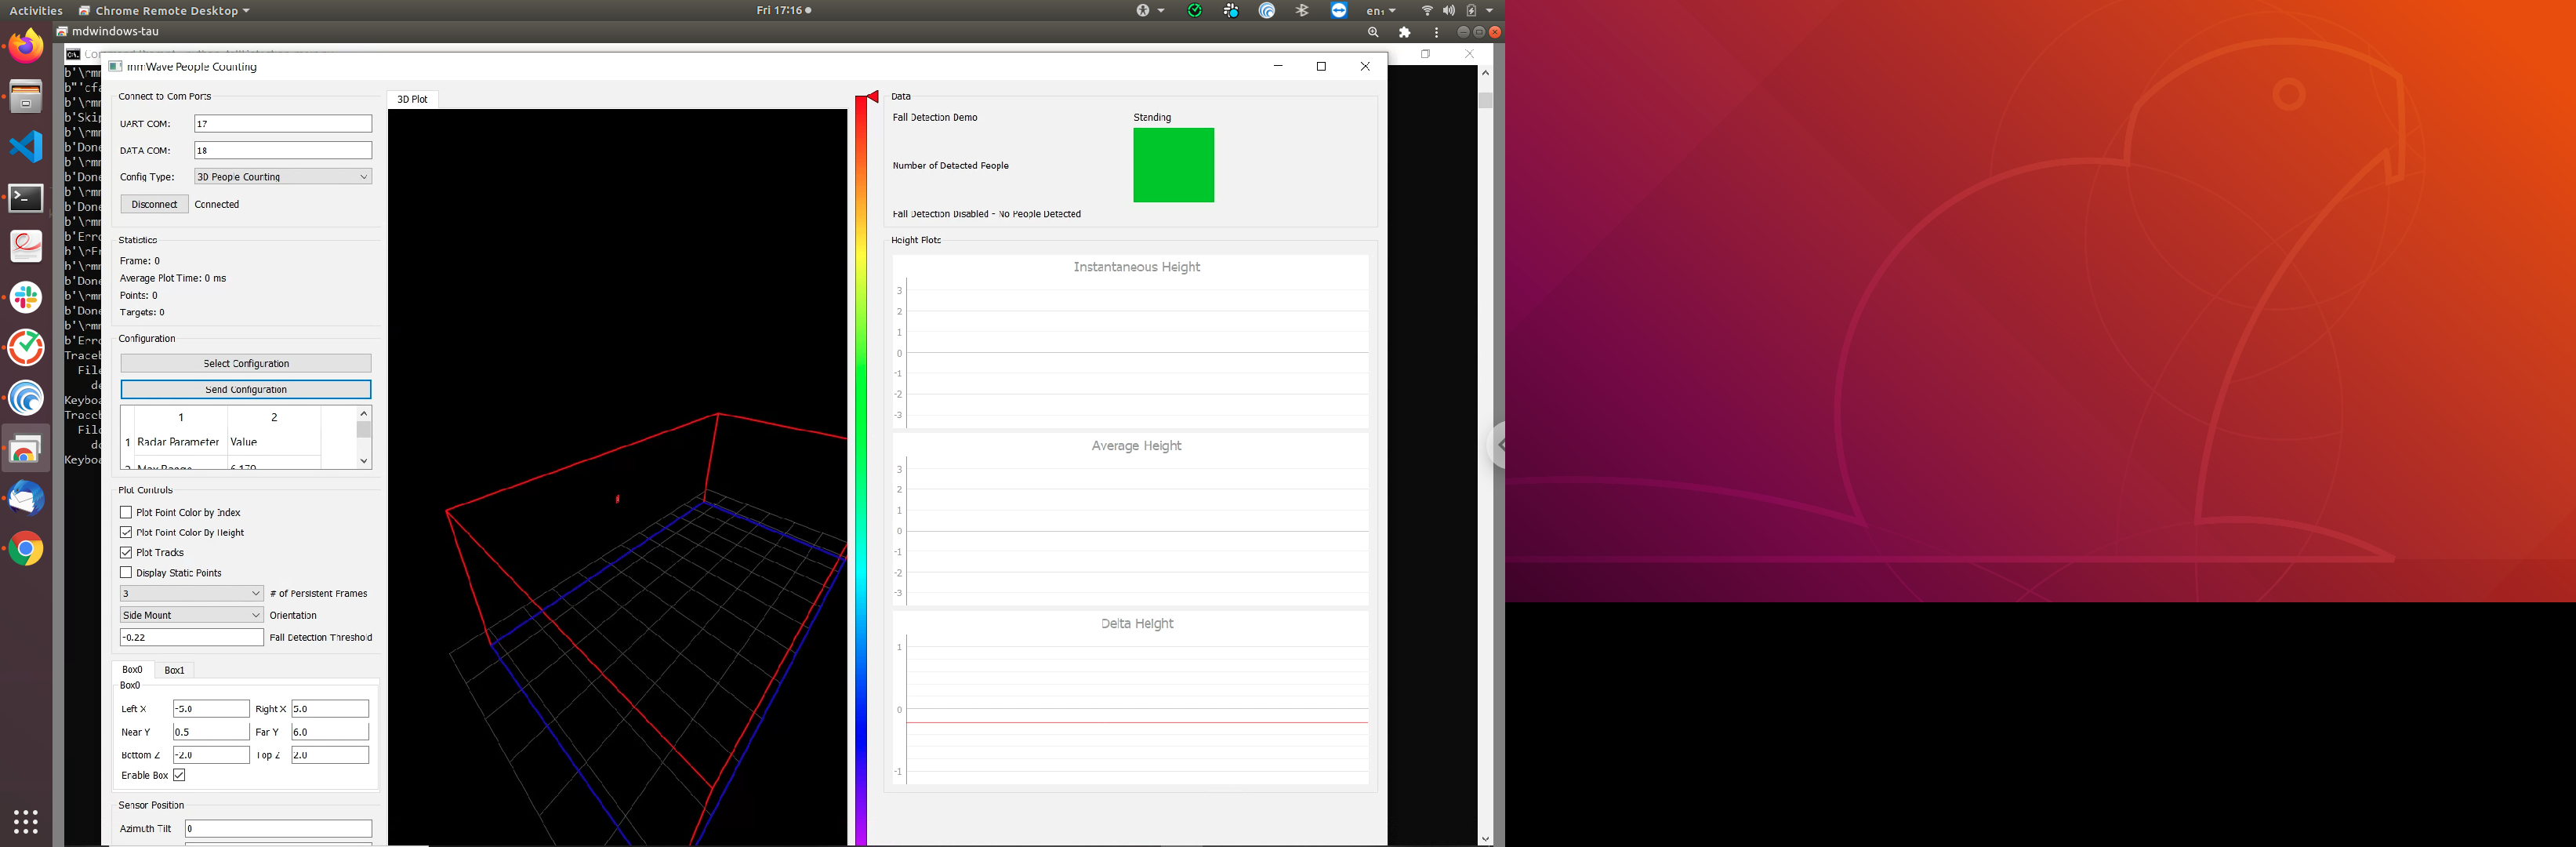Open the volume indicator in the top bar
The image size is (2576, 847).
[1449, 10]
